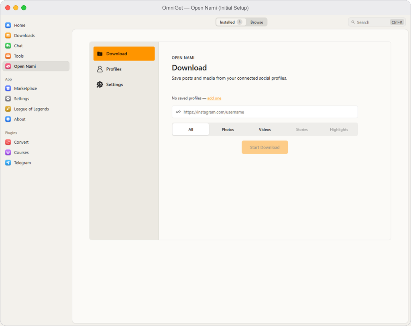Viewport: 411px width, 326px height.
Task: Click the Profiles person icon
Action: (x=100, y=69)
